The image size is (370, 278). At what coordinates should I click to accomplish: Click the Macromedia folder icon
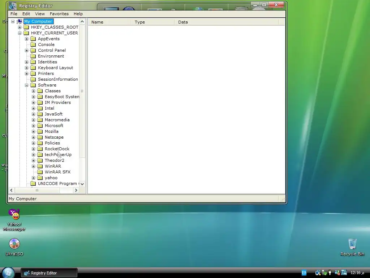40,120
